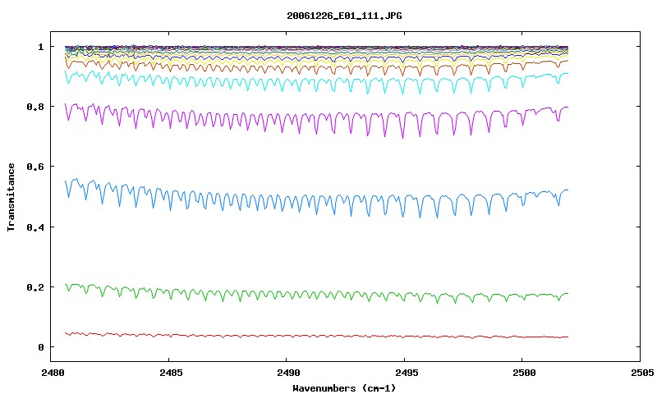
Task: Click the plot title 20061226_E01_111.JPG
Action: click(x=344, y=16)
